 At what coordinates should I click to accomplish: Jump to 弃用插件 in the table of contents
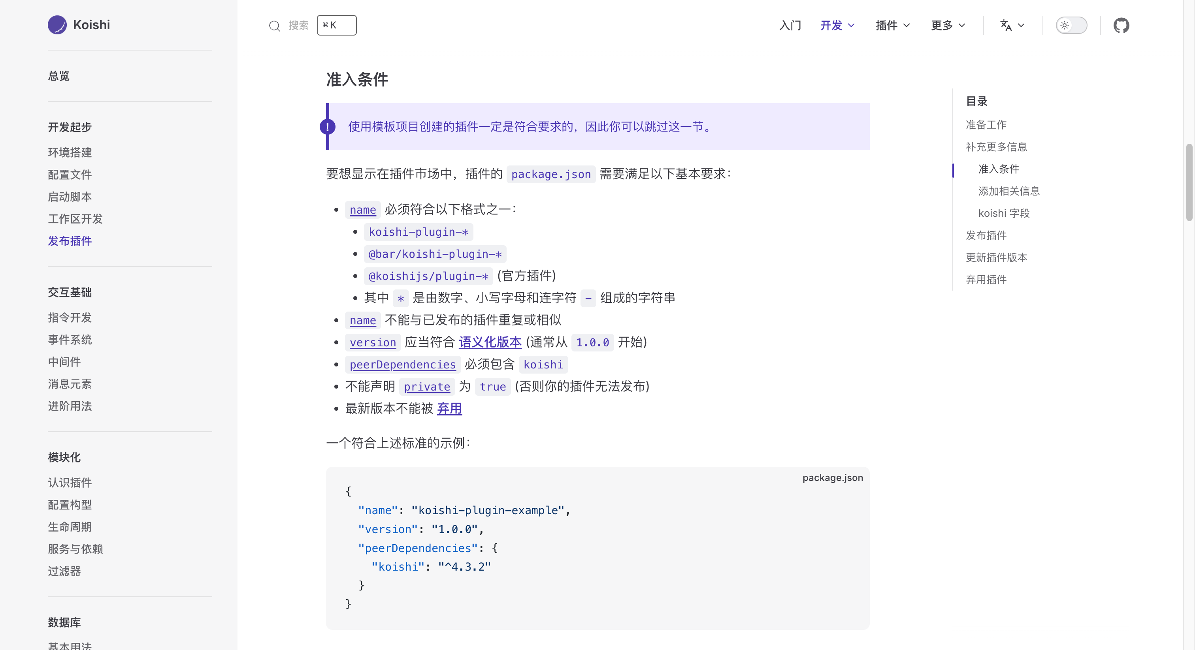coord(986,279)
